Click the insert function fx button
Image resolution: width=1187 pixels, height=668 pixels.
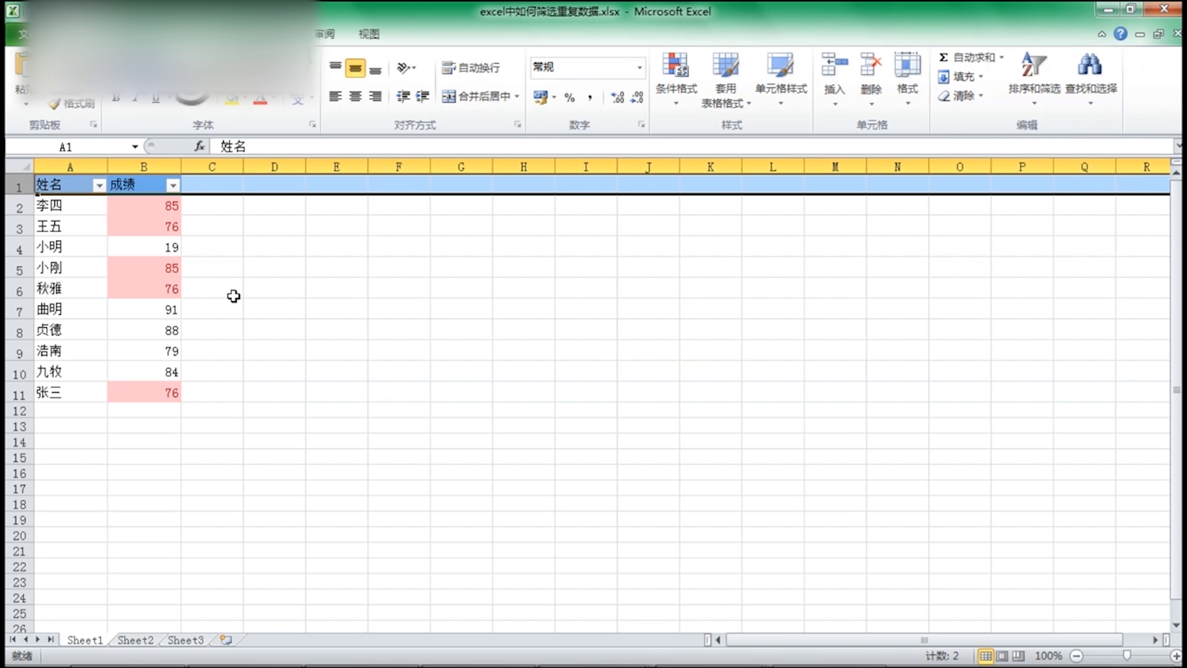click(199, 147)
